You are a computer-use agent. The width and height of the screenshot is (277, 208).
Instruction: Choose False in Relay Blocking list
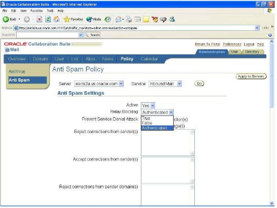[x=157, y=123]
